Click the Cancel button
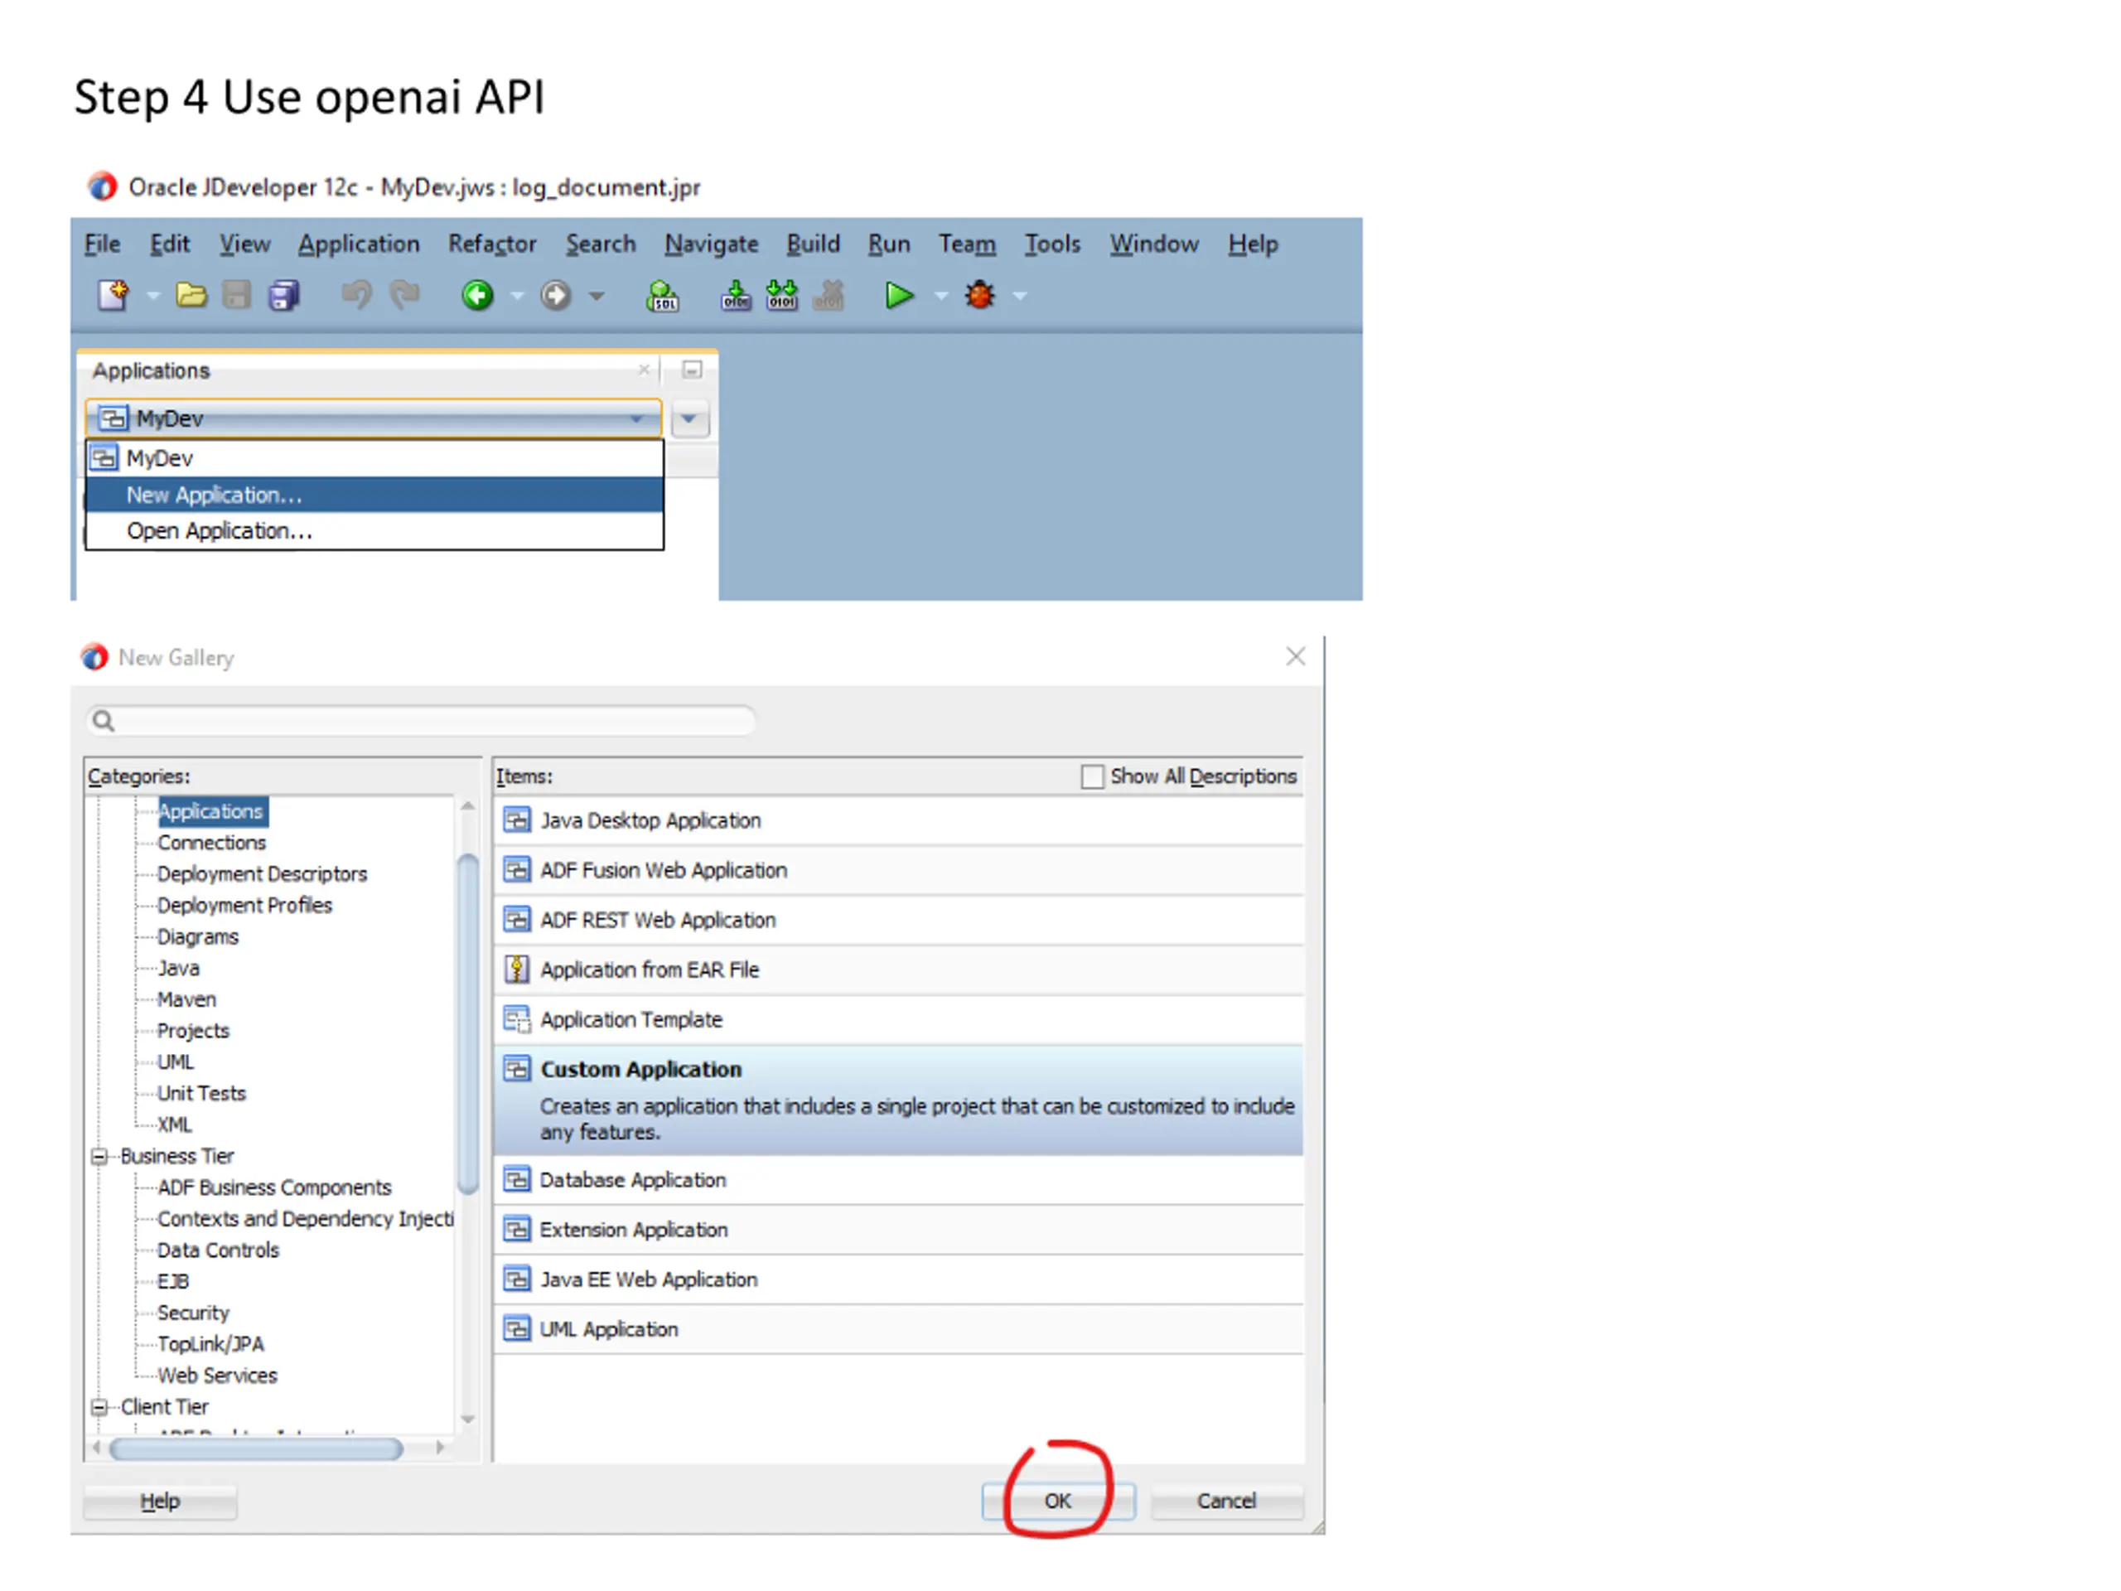Image resolution: width=2121 pixels, height=1591 pixels. [x=1225, y=1501]
